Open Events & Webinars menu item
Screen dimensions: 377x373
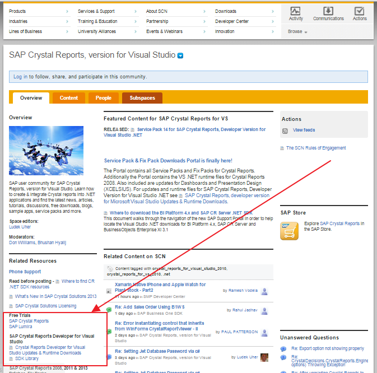point(164,31)
